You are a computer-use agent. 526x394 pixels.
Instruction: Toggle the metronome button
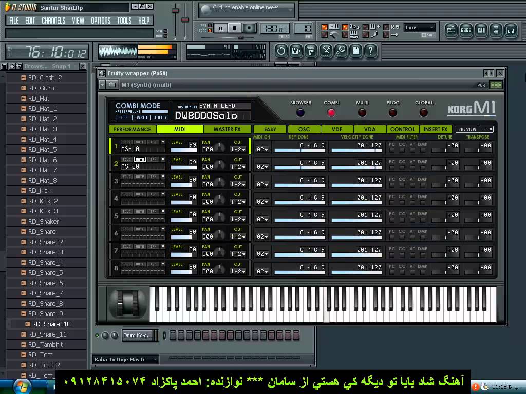(331, 34)
